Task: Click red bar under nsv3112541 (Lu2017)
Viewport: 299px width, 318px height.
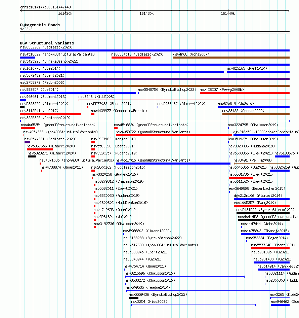Action: point(51,114)
